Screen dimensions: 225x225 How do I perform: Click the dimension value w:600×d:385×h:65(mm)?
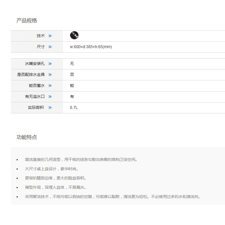tap(91, 47)
